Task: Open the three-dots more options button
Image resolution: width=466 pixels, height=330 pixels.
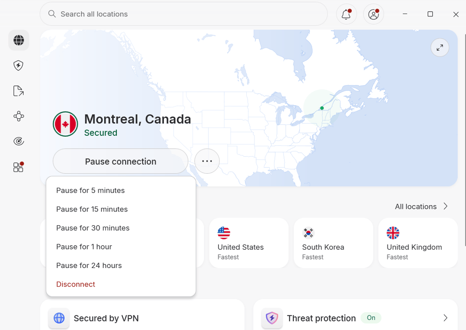Action: 207,161
